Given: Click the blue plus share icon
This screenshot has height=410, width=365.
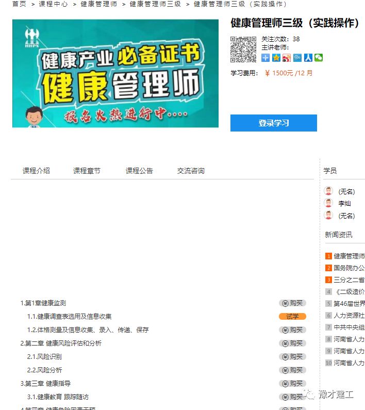Looking at the screenshot, I should [x=265, y=58].
